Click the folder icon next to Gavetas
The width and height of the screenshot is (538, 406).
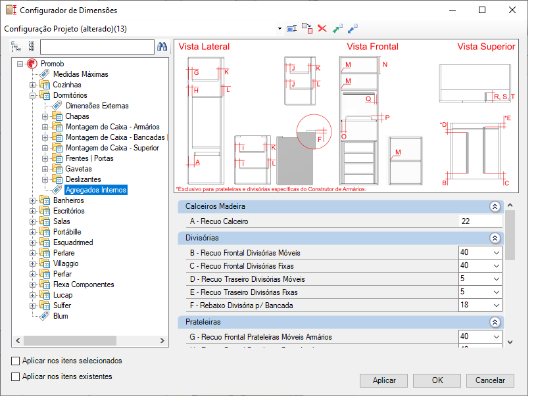pyautogui.click(x=57, y=169)
